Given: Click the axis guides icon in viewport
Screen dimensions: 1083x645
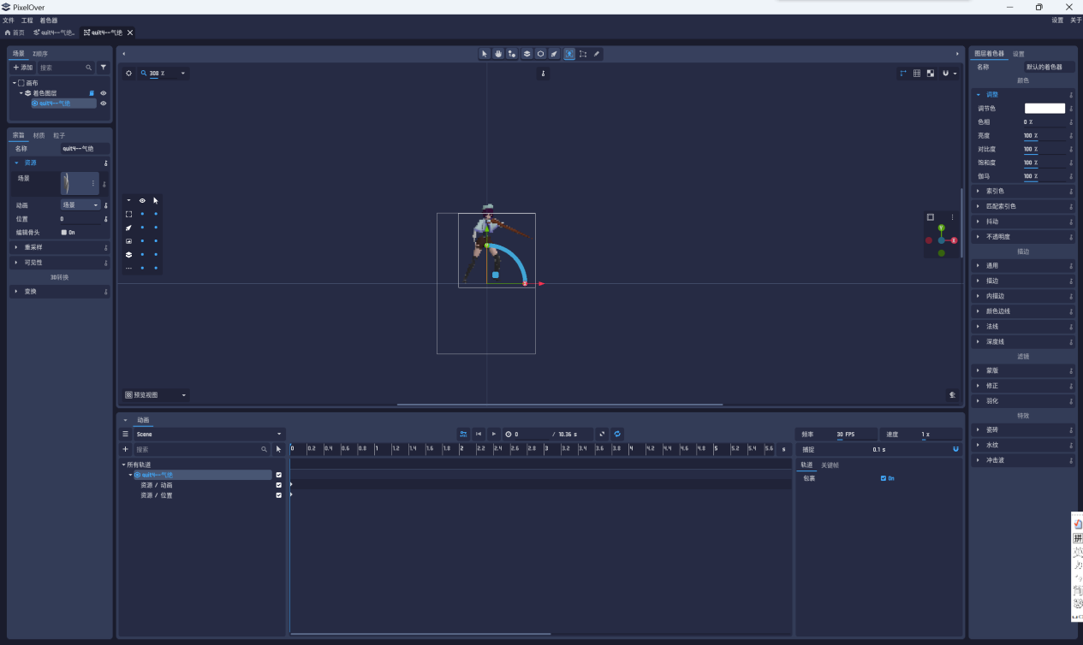Looking at the screenshot, I should pyautogui.click(x=903, y=74).
